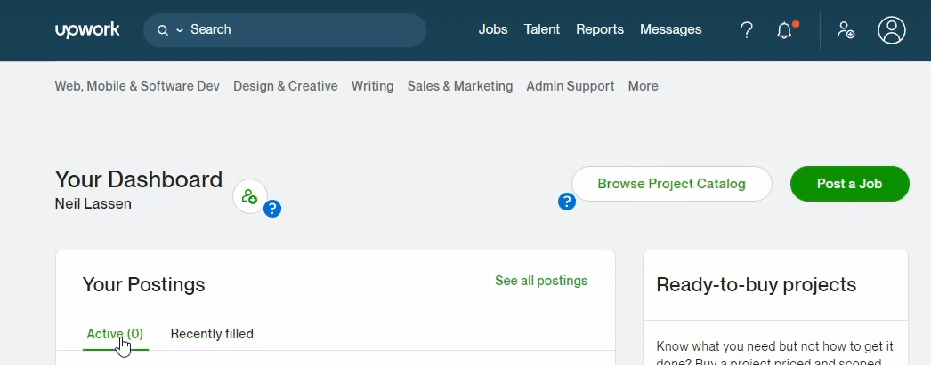Go to Messages

(670, 29)
